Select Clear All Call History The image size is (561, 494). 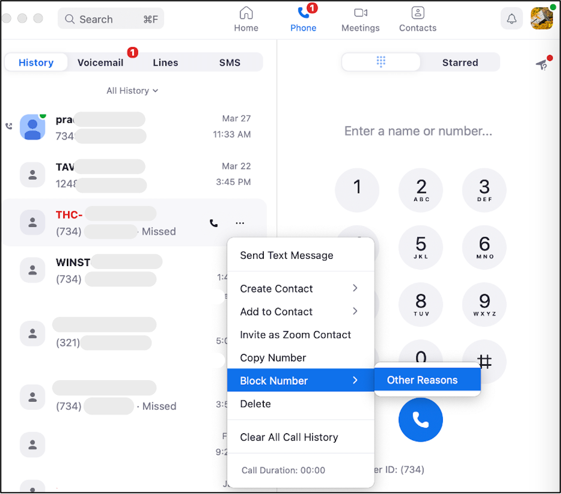click(289, 437)
